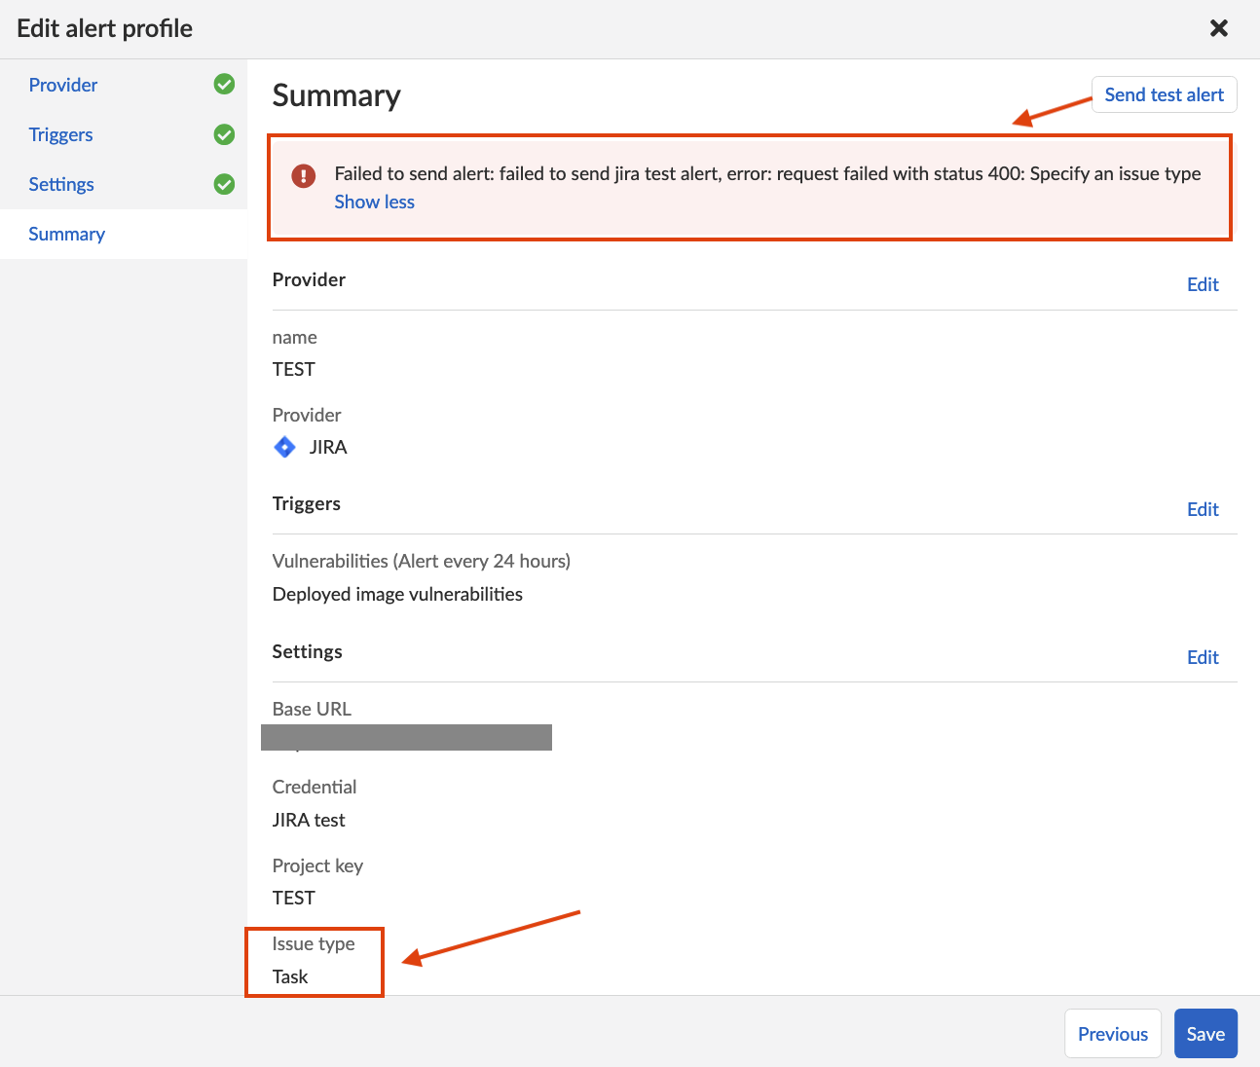Select the Summary step

pos(66,234)
